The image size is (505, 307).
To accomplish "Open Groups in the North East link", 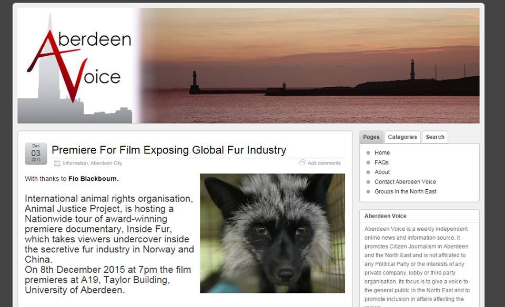I will [405, 191].
